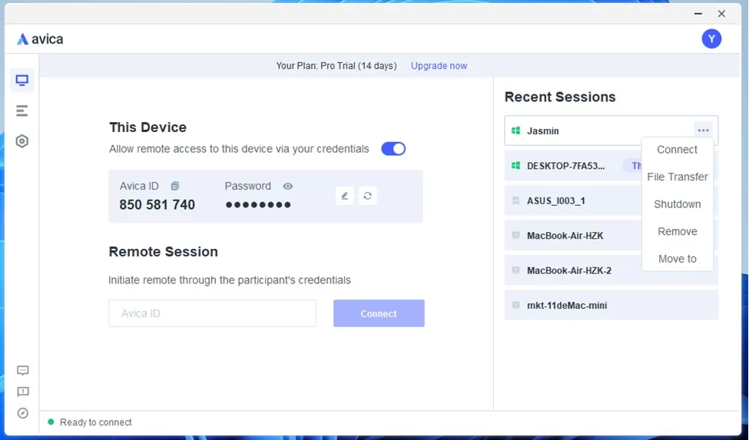749x440 pixels.
Task: Open the chat messages icon in sidebar
Action: tap(22, 370)
